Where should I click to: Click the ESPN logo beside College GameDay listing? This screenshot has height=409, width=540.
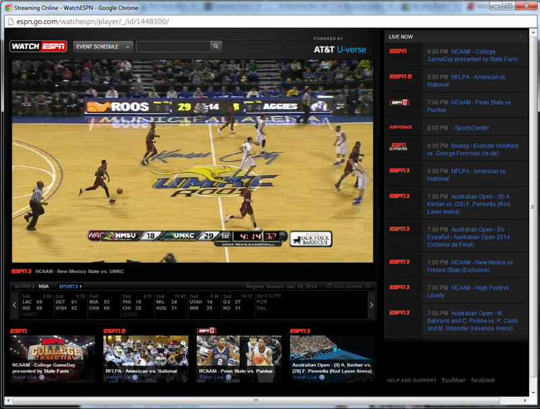(398, 51)
